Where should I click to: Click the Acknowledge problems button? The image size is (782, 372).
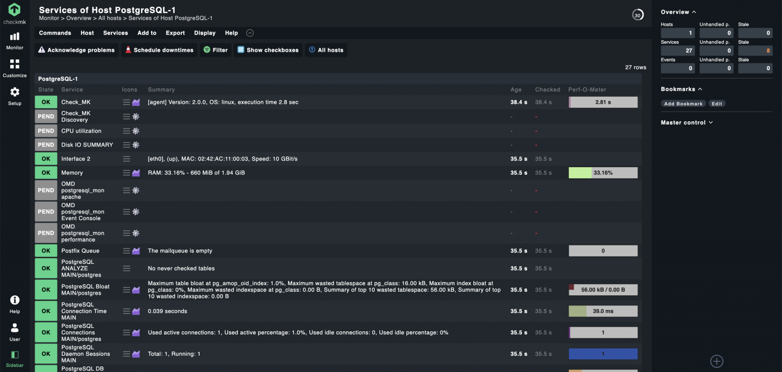(76, 50)
